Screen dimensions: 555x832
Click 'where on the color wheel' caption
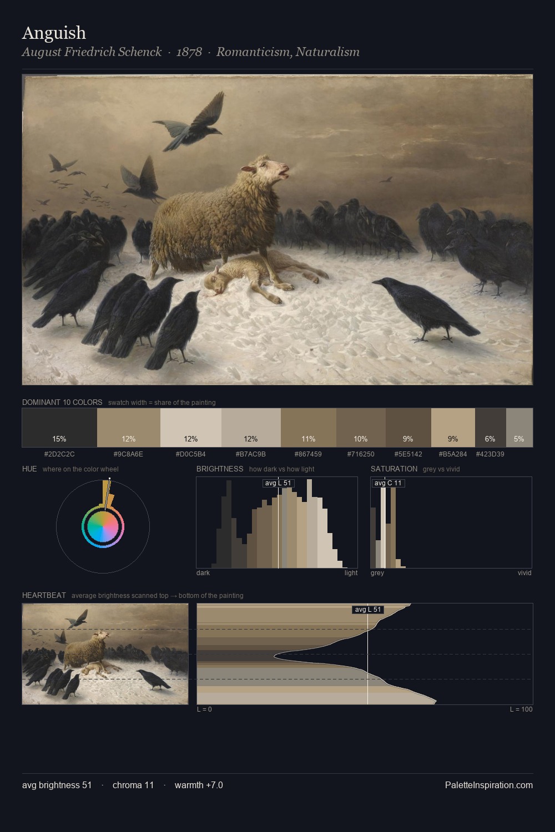point(80,469)
